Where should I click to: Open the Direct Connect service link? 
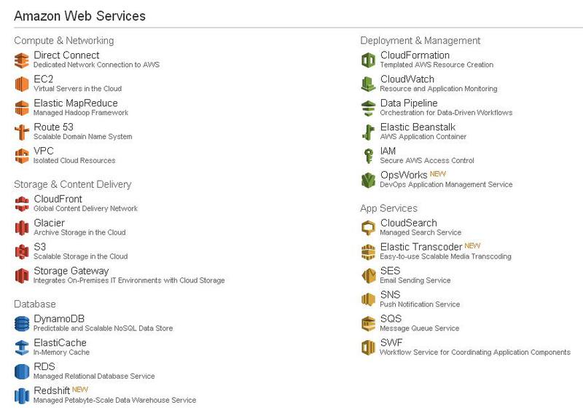(66, 55)
